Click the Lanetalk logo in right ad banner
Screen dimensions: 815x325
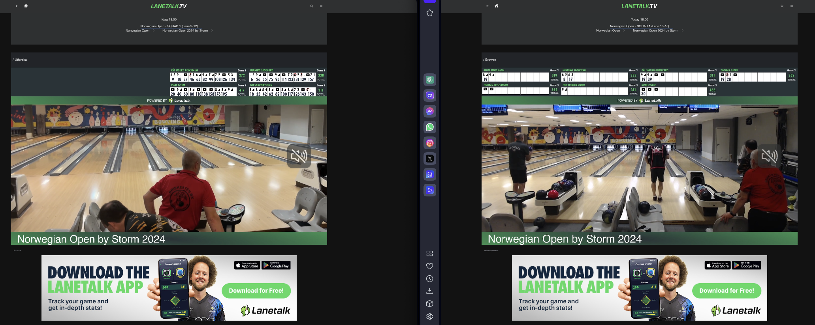point(736,311)
